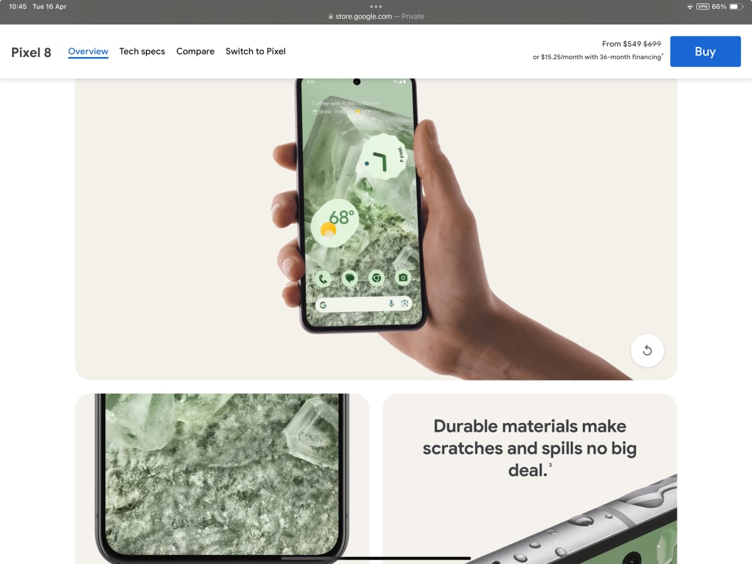
Task: Open the Switch to Pixel tab
Action: click(x=256, y=51)
